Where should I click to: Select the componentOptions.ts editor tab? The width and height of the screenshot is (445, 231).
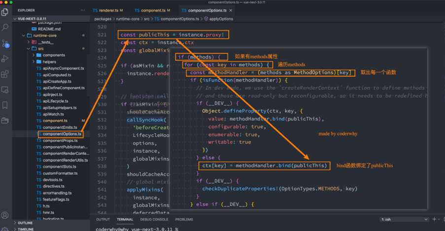pos(207,10)
